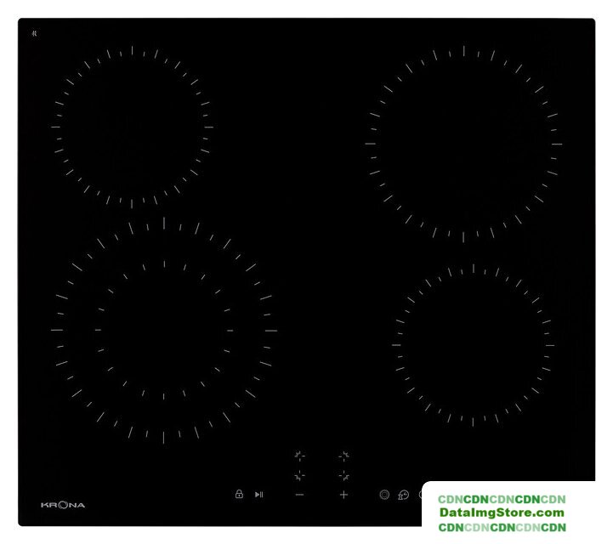Click the partially hidden icon beside the timer
613x544 pixels.
point(422,494)
